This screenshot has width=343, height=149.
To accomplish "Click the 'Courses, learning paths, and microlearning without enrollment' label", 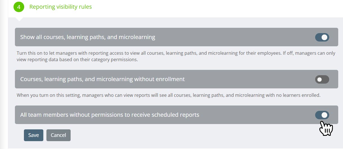I will 102,79.
